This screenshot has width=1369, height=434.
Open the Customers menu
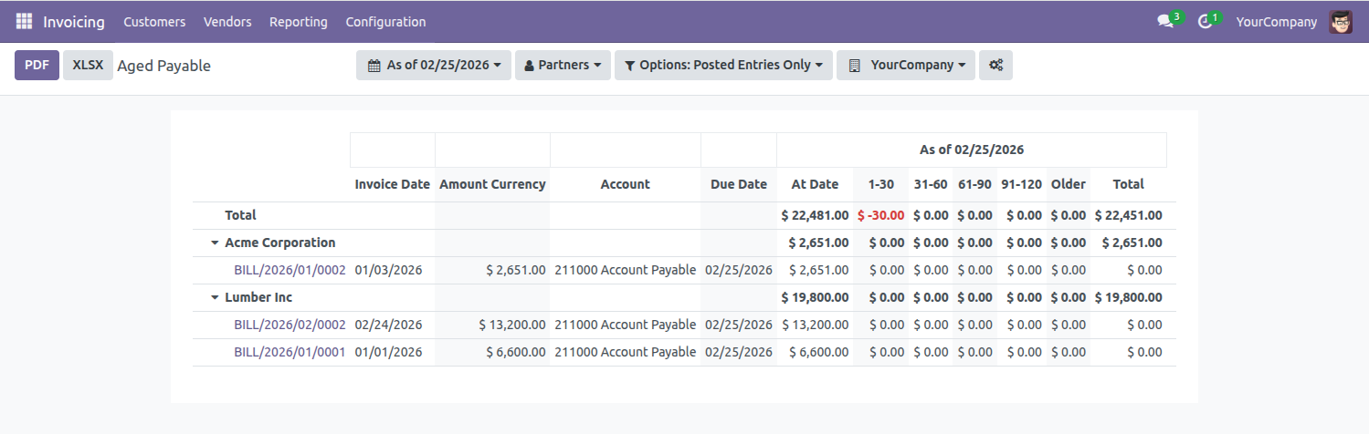154,22
